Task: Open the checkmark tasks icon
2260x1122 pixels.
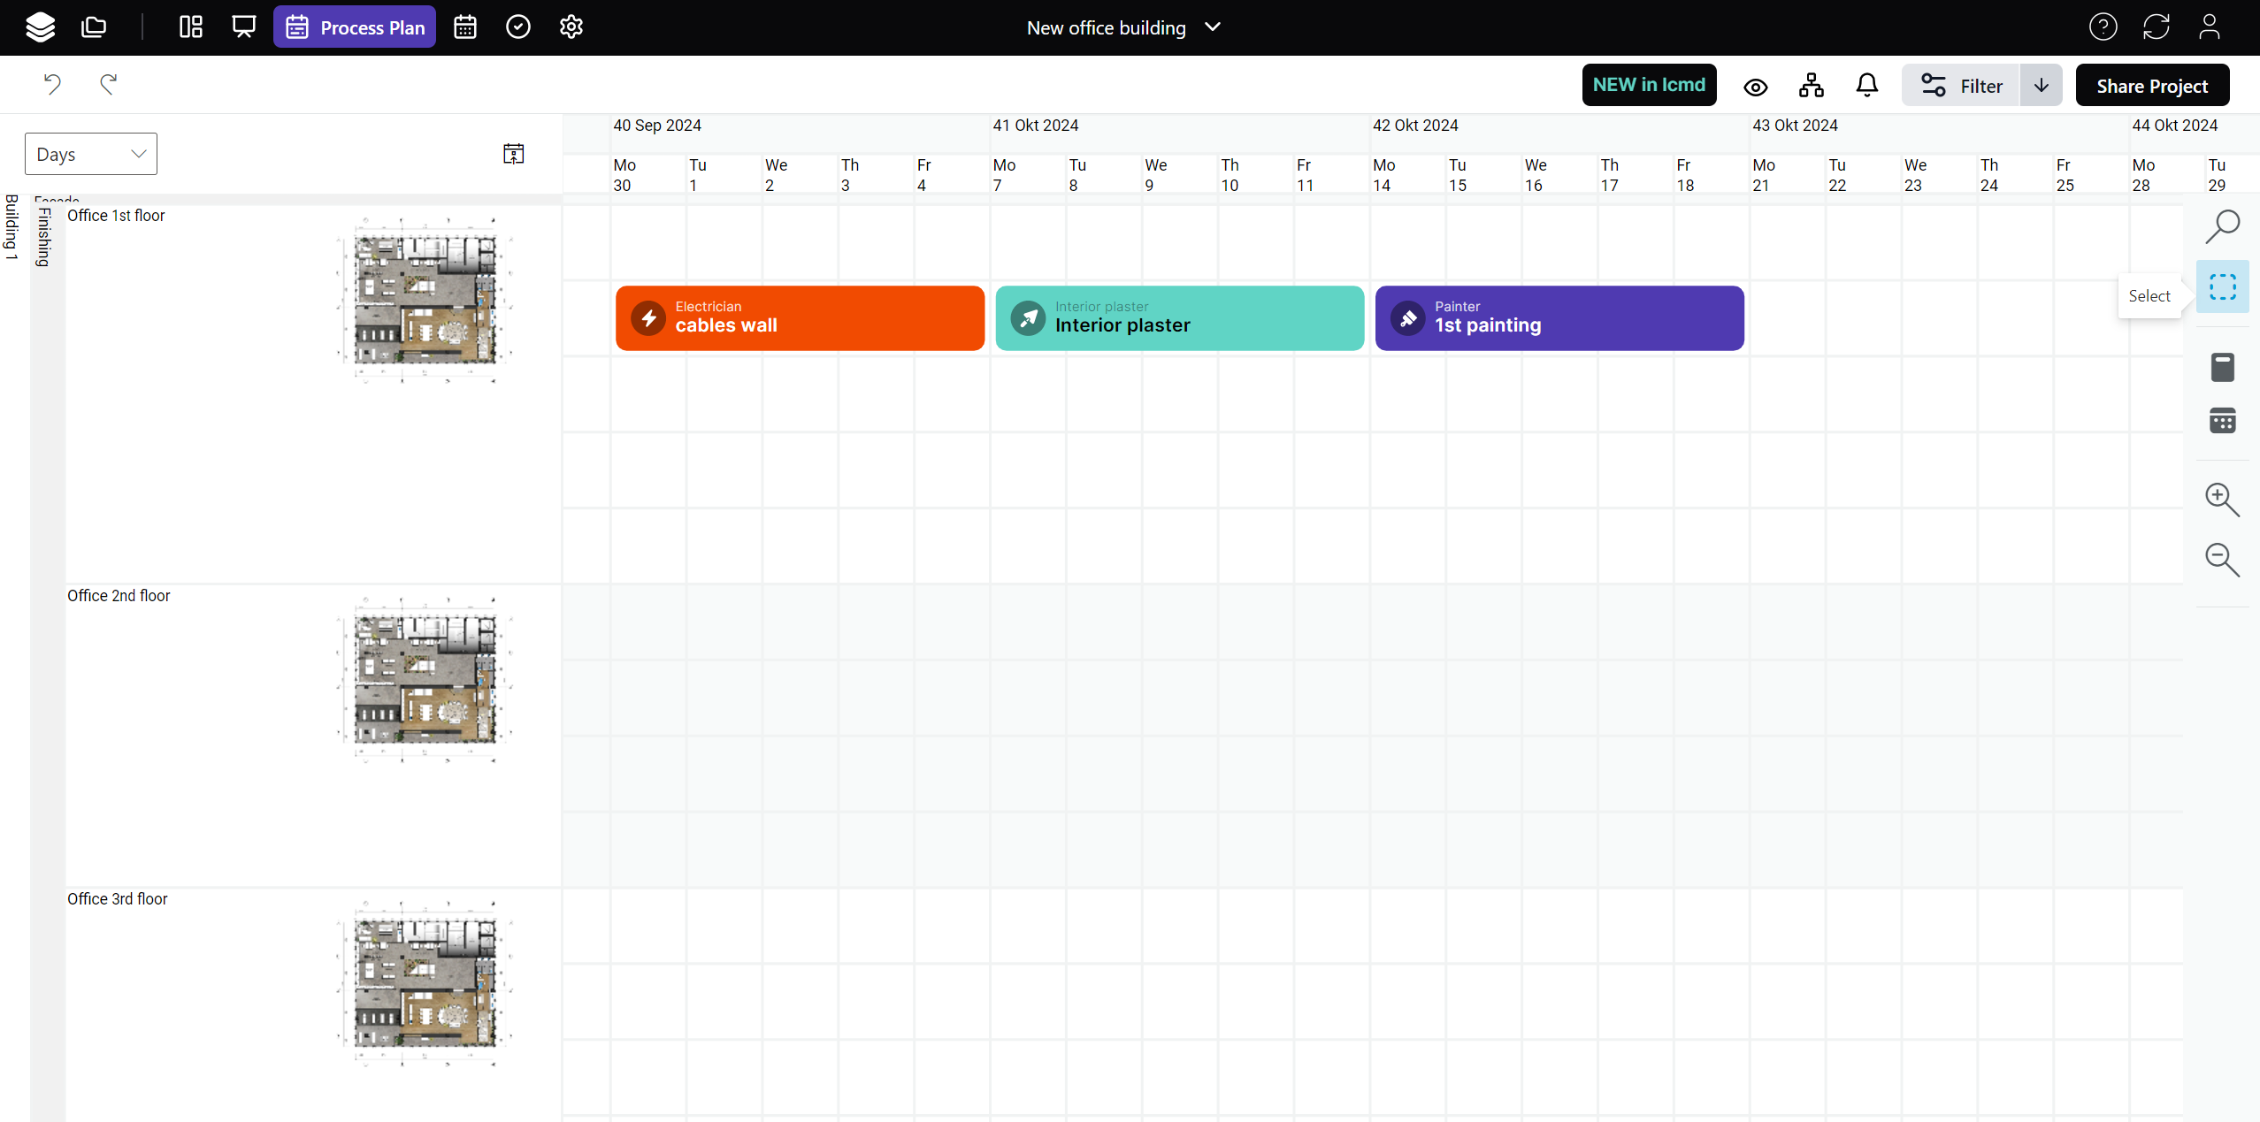Action: pos(518,27)
